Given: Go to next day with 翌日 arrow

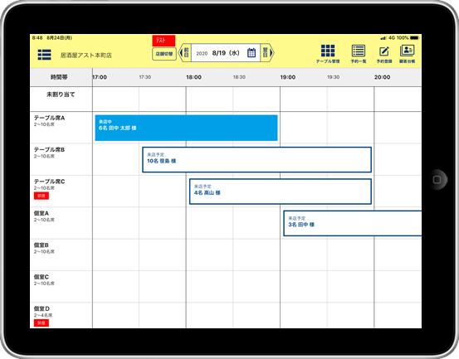Looking at the screenshot, I should 267,53.
